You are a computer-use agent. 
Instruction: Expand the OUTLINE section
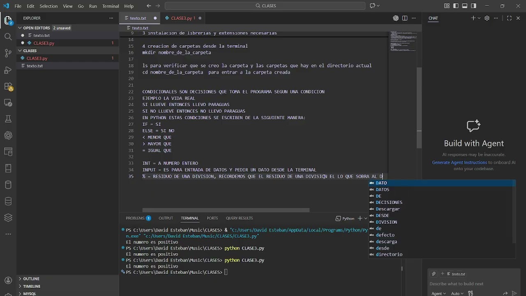click(68, 279)
